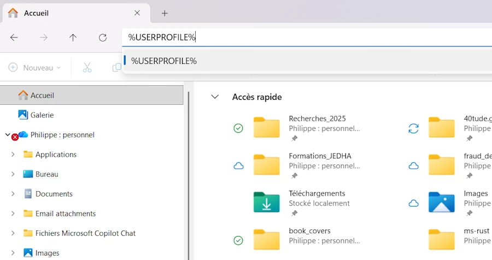This screenshot has height=260, width=492.
Task: Open a new tab with plus button
Action: pyautogui.click(x=165, y=13)
